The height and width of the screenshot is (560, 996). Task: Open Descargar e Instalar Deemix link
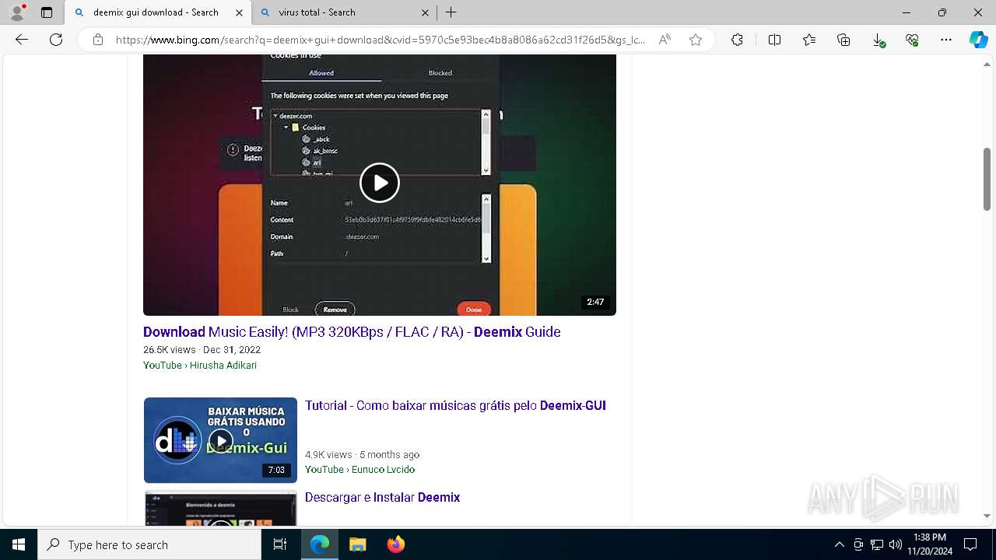coord(382,498)
